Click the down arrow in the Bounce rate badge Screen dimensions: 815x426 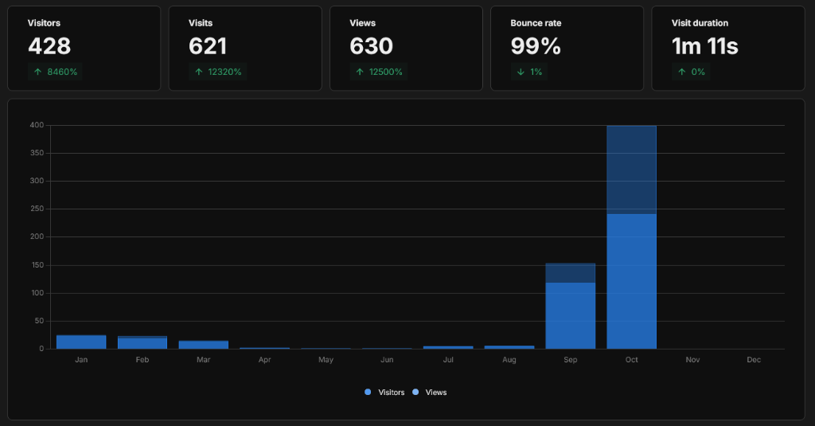click(521, 72)
